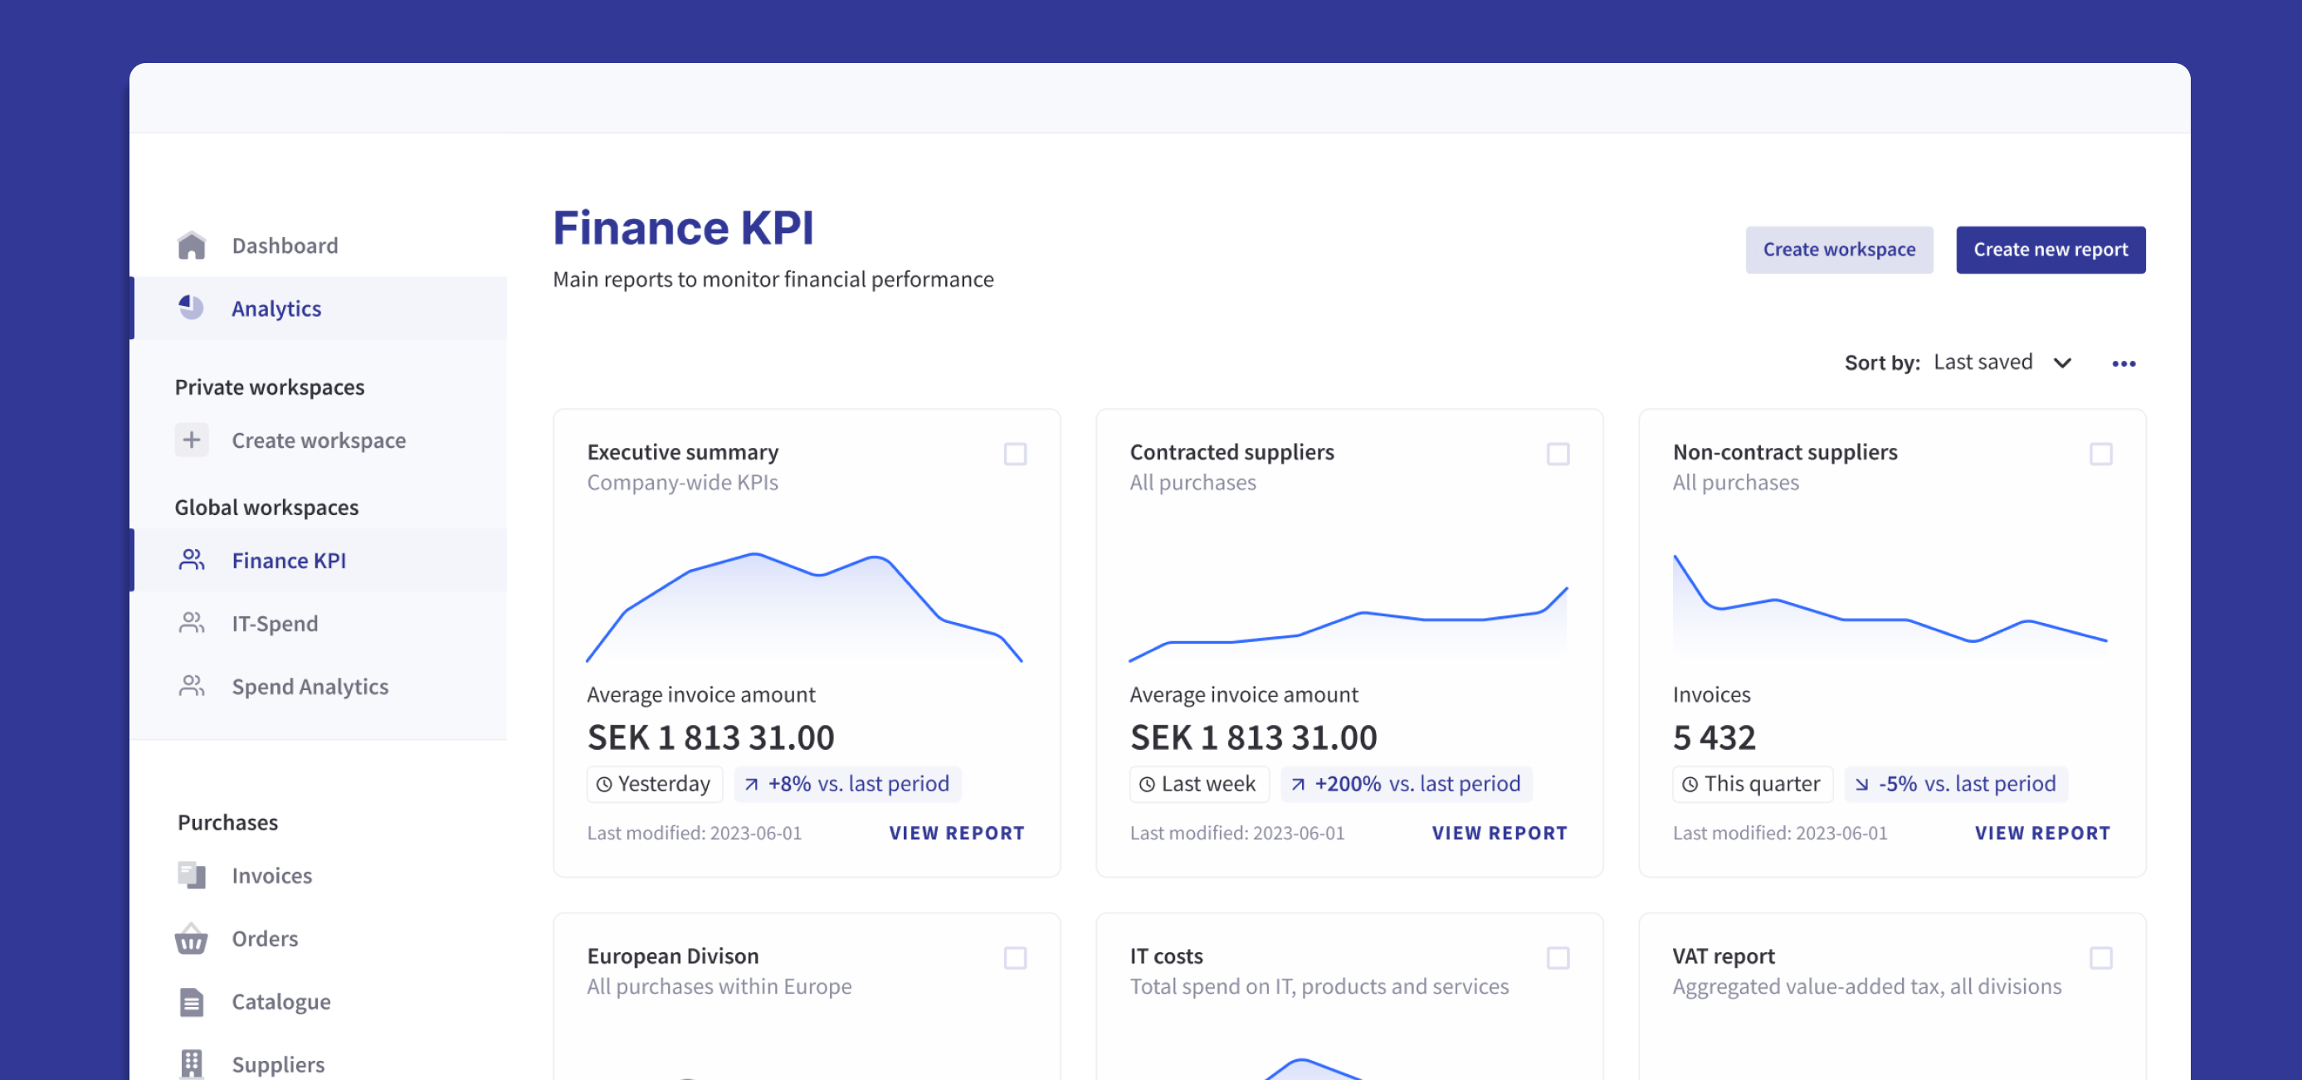Click the Dashboard home icon
2302x1080 pixels.
pyautogui.click(x=191, y=245)
